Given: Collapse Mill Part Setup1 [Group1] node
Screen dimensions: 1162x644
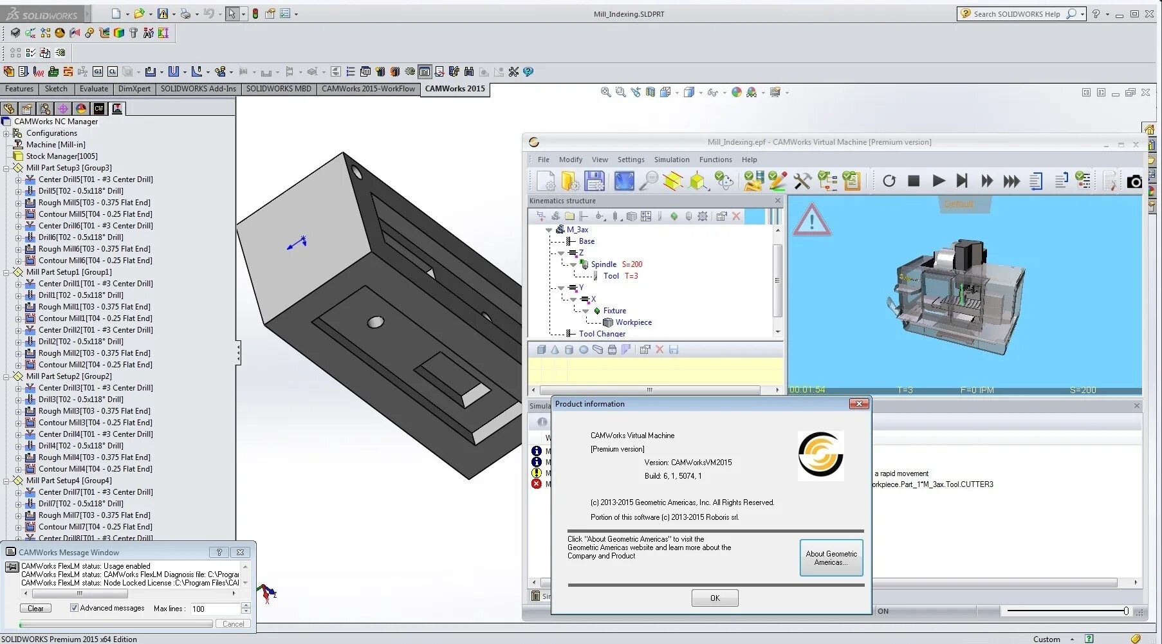Looking at the screenshot, I should 6,272.
